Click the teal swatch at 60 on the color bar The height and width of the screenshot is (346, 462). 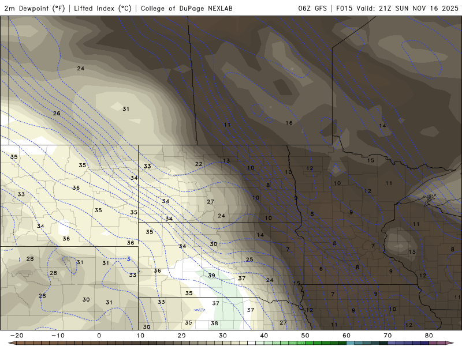click(351, 343)
